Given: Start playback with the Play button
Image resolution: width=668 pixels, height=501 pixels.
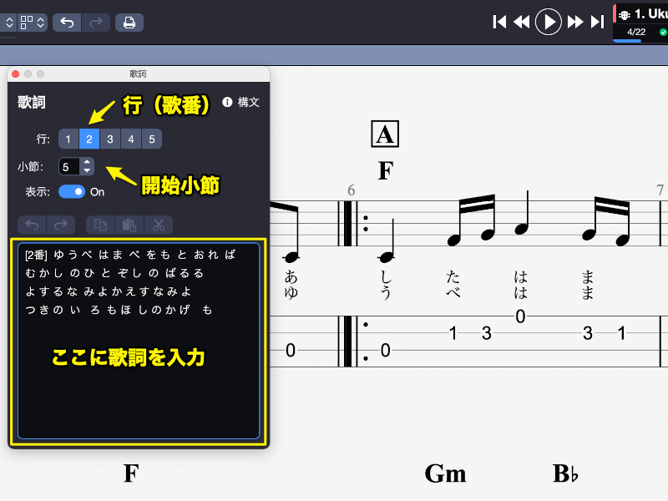Looking at the screenshot, I should 548,22.
